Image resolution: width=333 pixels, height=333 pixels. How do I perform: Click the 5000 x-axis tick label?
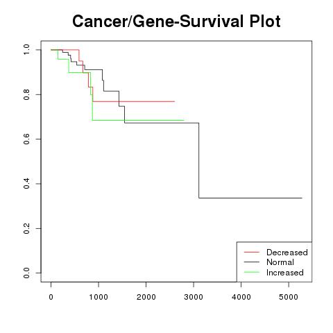point(289,297)
